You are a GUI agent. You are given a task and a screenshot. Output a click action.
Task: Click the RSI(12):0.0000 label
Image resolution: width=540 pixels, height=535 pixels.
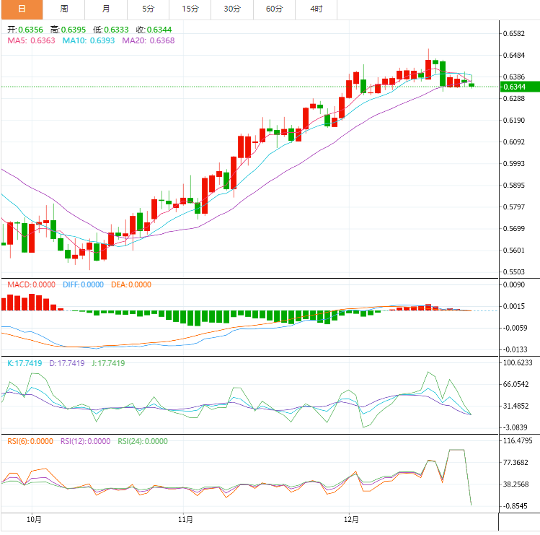[x=85, y=442]
